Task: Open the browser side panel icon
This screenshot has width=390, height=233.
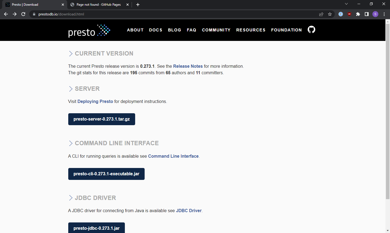Action: click(x=367, y=14)
